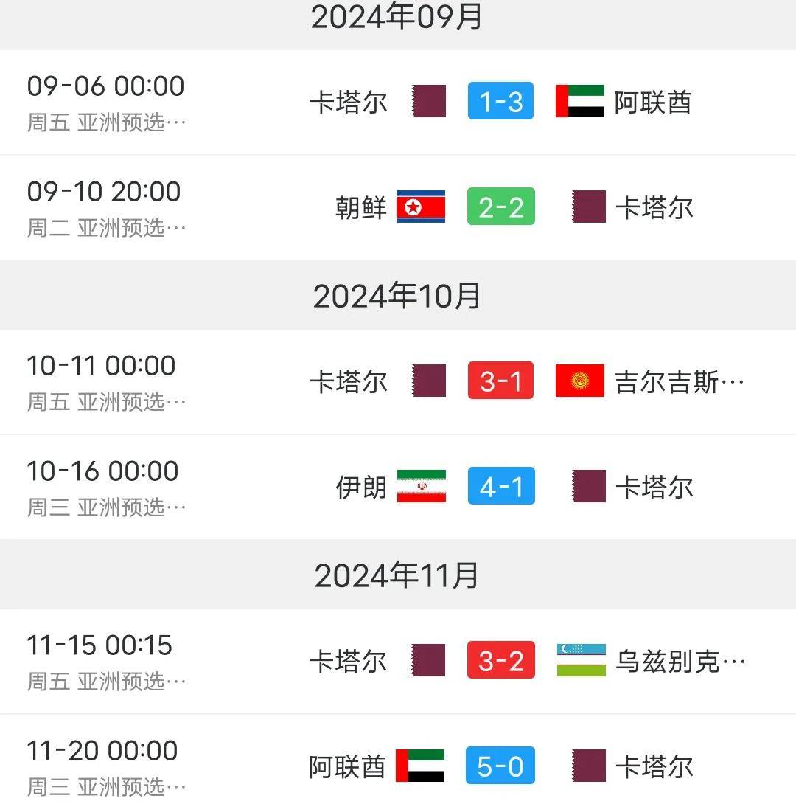
Task: Open the blue 4-1 score badge
Action: coord(500,487)
